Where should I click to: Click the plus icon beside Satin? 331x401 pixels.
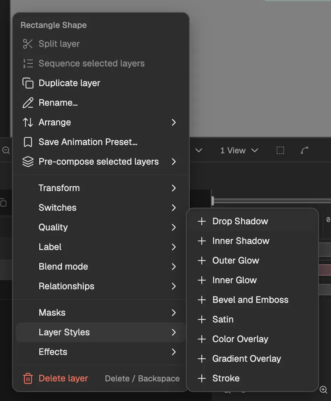(202, 319)
